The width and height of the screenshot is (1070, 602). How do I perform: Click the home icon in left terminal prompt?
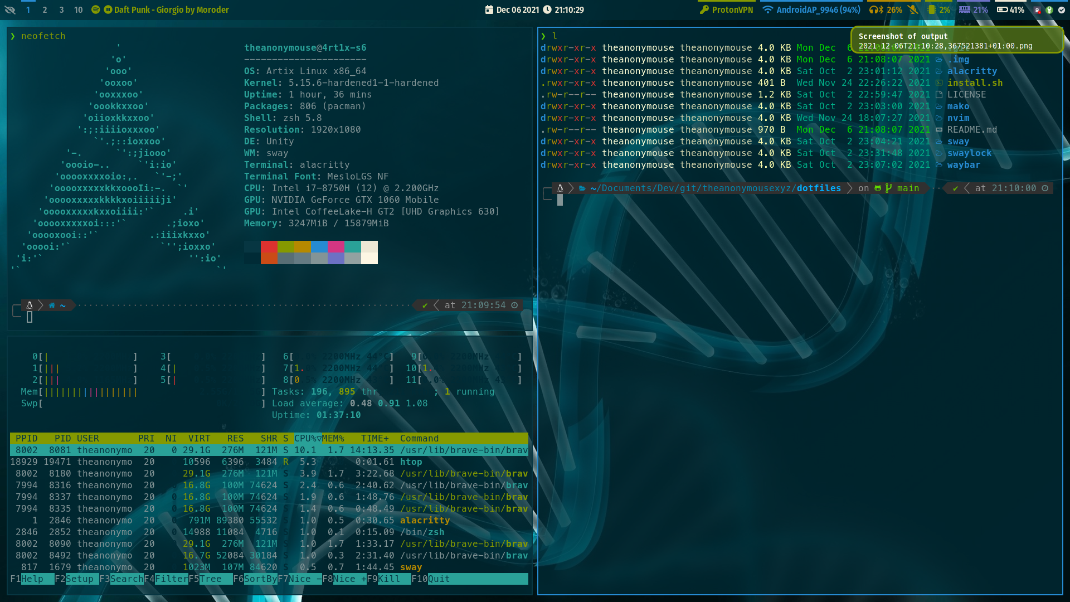click(52, 305)
